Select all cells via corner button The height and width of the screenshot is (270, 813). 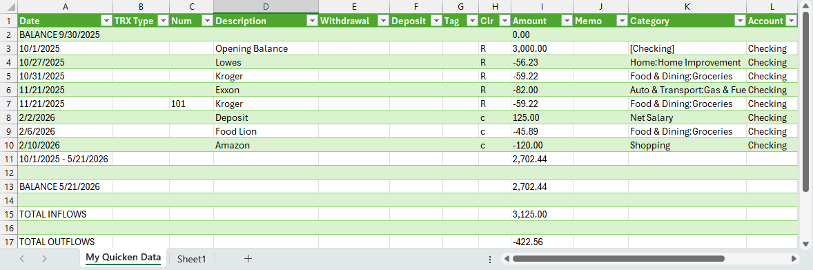click(x=8, y=7)
